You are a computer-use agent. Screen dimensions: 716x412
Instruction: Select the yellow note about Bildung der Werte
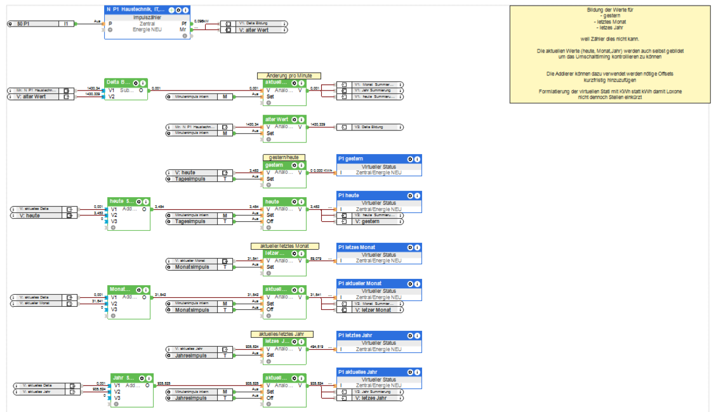(610, 55)
